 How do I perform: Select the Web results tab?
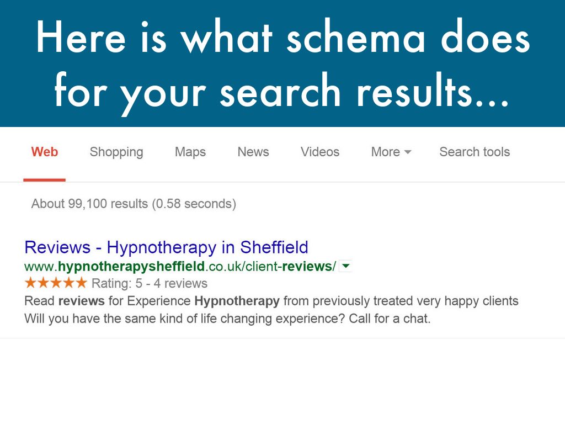point(45,152)
